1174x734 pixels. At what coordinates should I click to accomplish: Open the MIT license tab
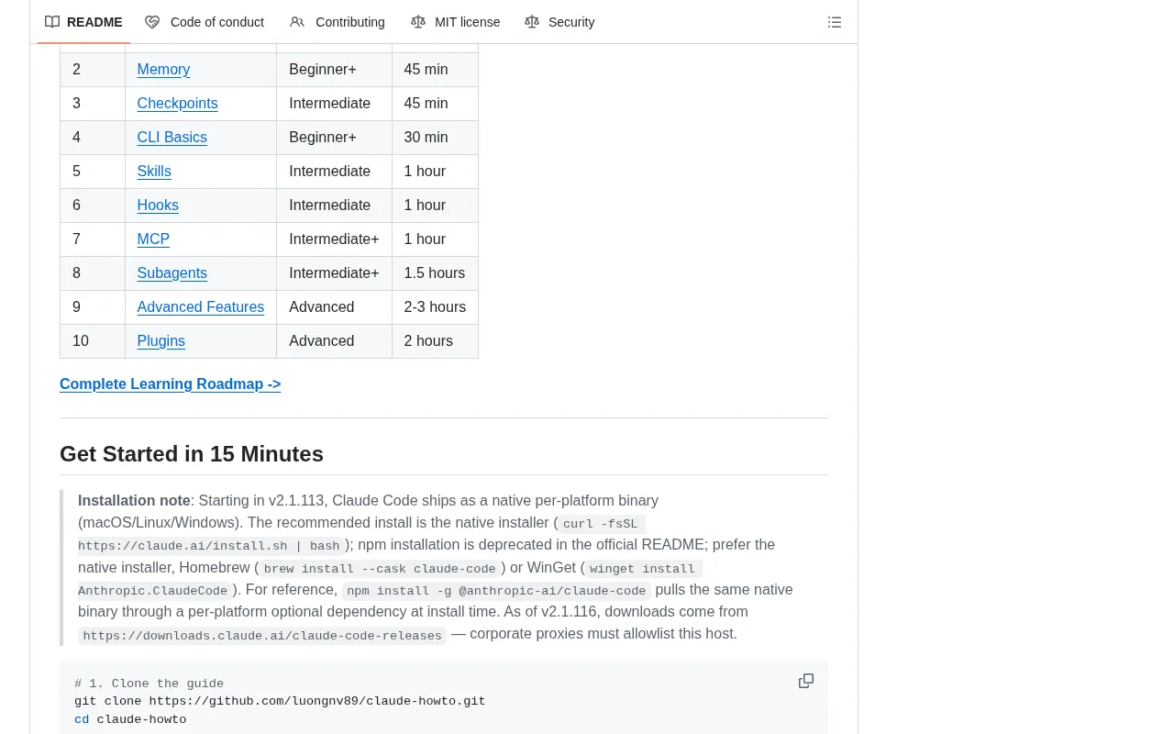456,22
